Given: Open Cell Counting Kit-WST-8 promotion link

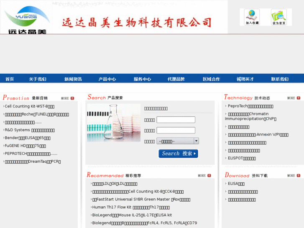Looking at the screenshot, I should (x=29, y=106).
